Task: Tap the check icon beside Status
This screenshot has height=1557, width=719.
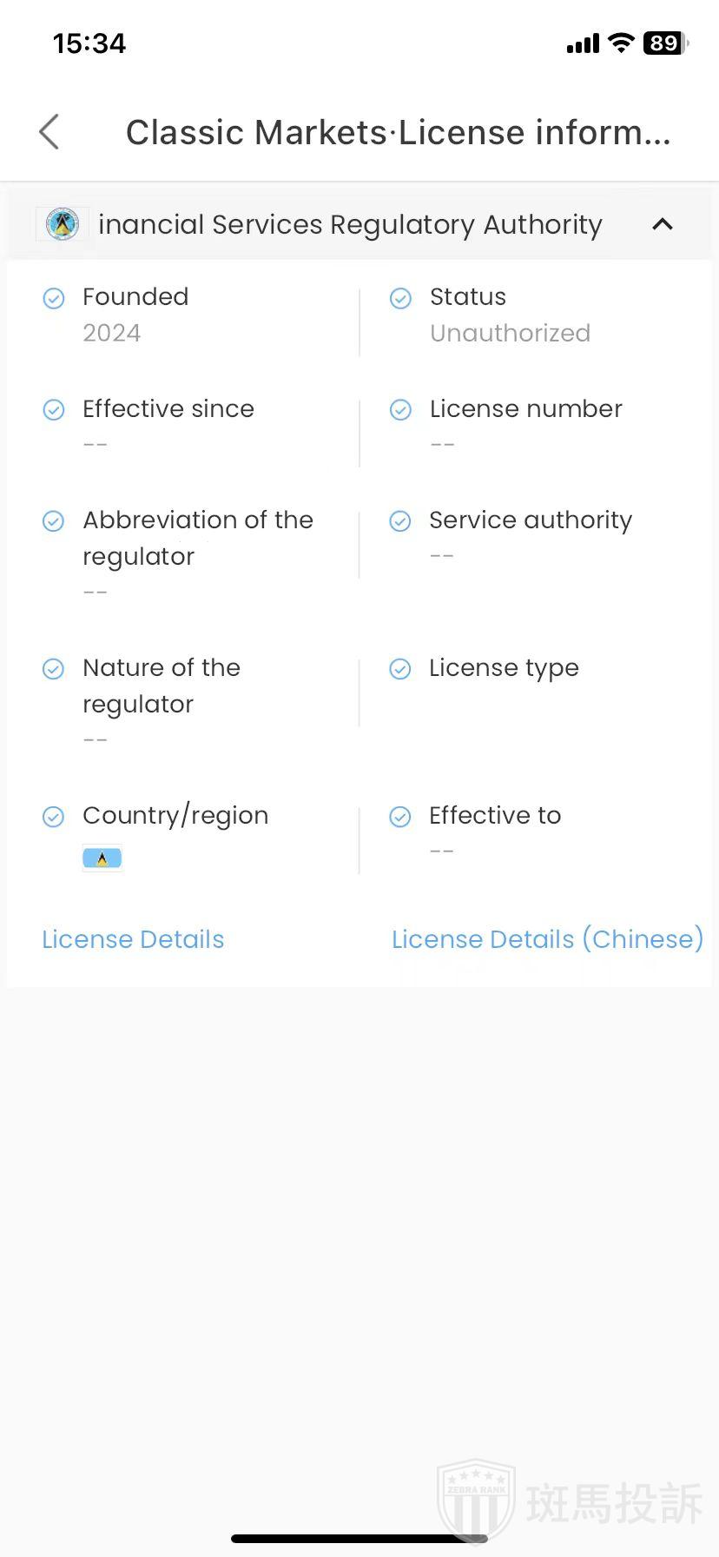Action: [400, 298]
